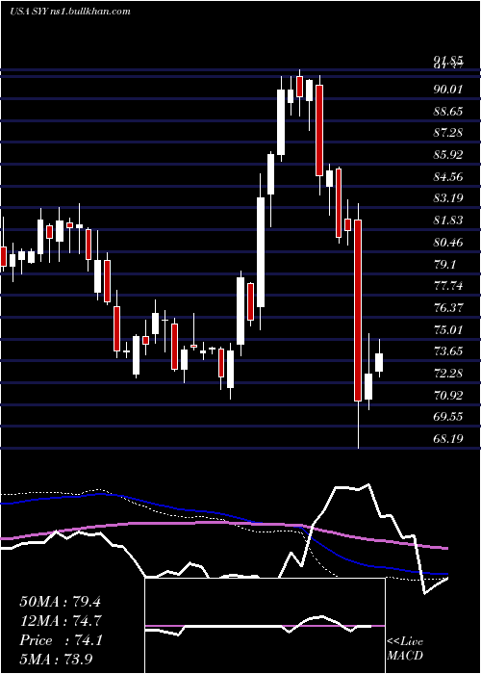481x674 pixels.
Task: Select the Price : 74.1 readout
Action: click(x=61, y=640)
